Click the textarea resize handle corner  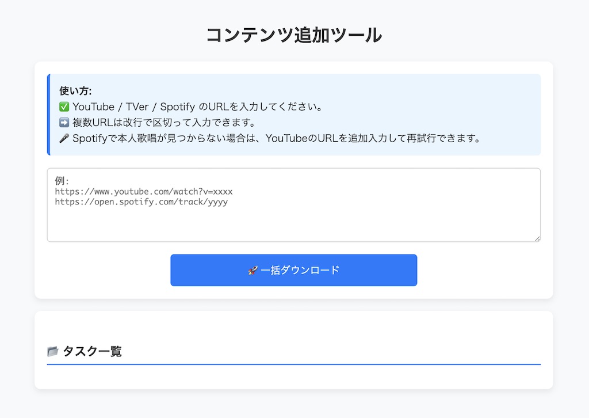click(x=537, y=238)
